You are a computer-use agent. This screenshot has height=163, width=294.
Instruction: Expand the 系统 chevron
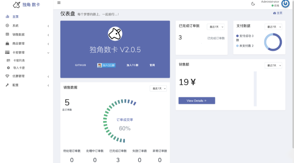click(x=48, y=26)
